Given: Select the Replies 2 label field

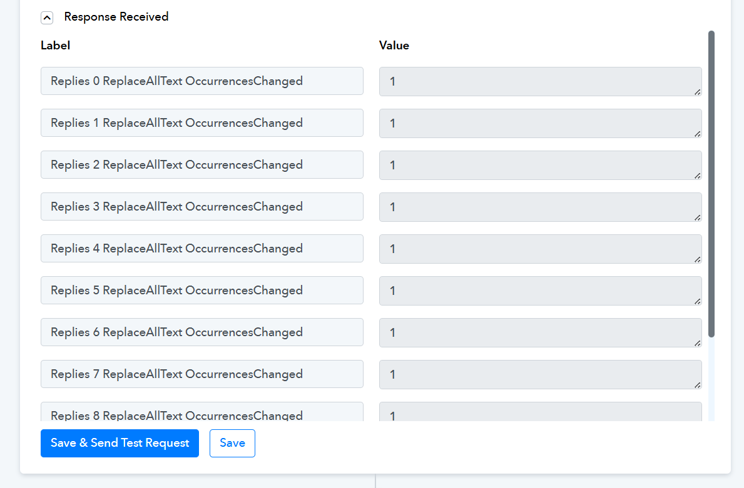Looking at the screenshot, I should [x=202, y=165].
